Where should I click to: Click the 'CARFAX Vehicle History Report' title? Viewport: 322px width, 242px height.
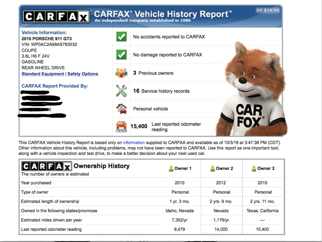coord(163,14)
